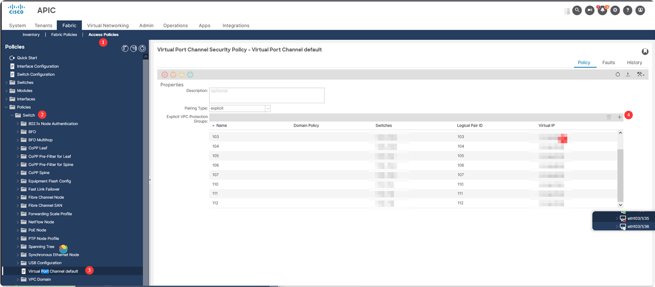This screenshot has height=287, width=655.
Task: Click the table scrollbar up arrow
Action: click(x=620, y=133)
